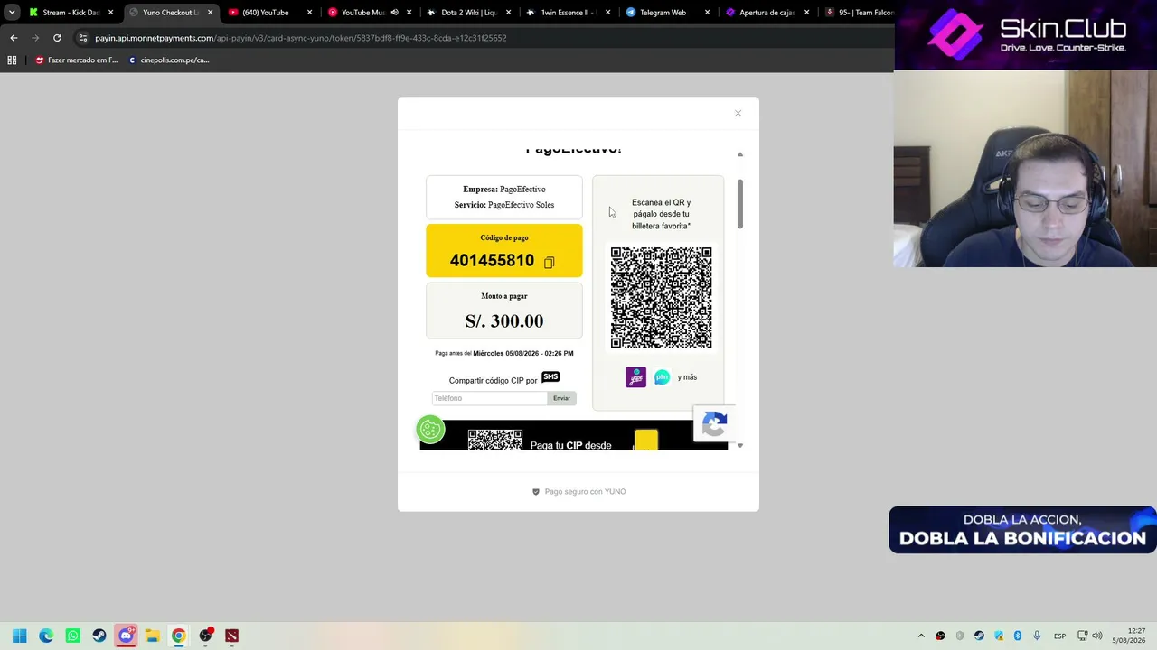Click the dialog's vertical scrollbar thumb
Viewport: 1157px width, 650px height.
coord(739,203)
